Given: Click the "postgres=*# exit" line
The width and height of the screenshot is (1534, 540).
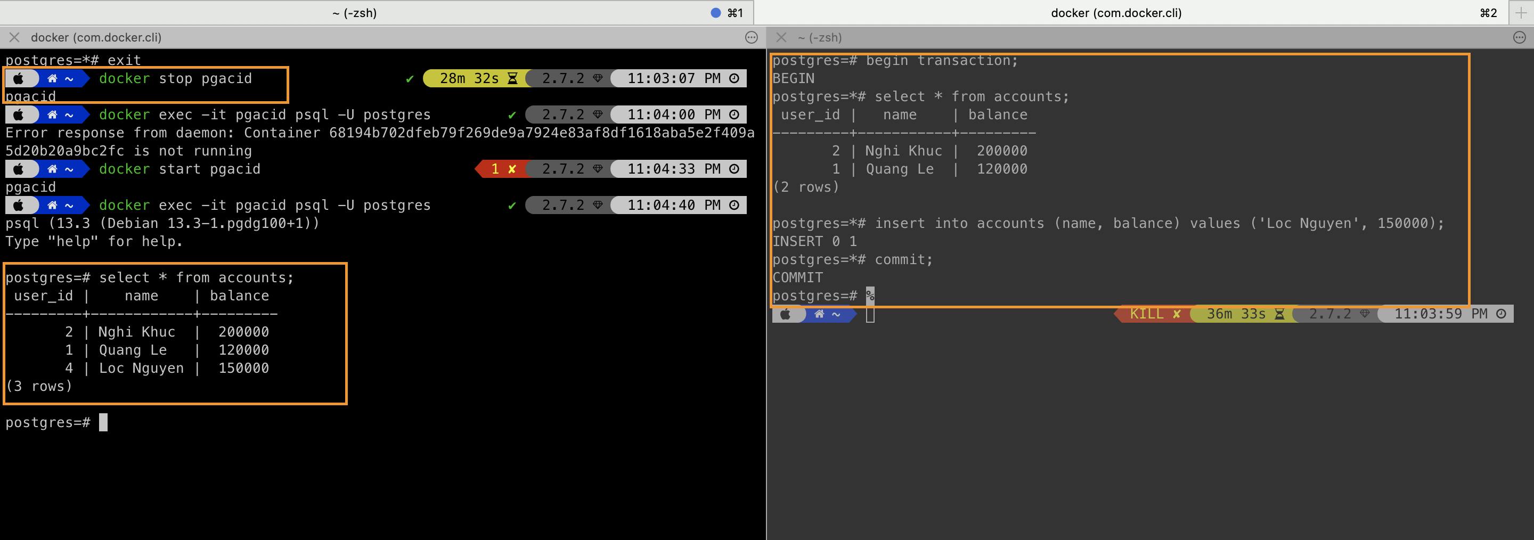Looking at the screenshot, I should click(74, 60).
